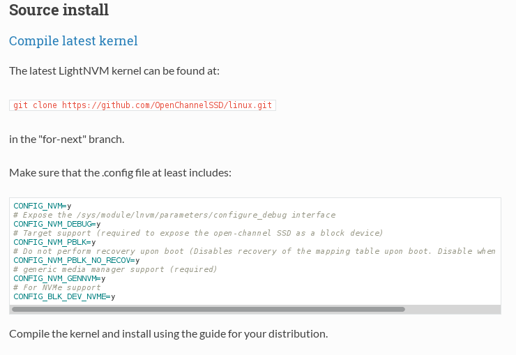Click the "# For NVMe support" comment

click(x=57, y=287)
